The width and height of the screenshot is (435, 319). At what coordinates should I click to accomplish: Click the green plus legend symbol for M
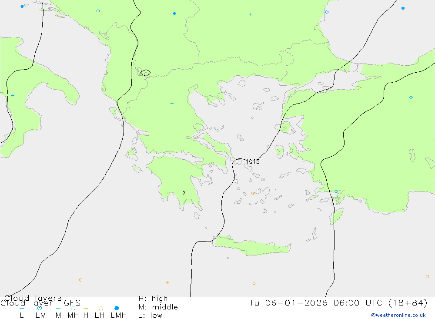(x=58, y=308)
